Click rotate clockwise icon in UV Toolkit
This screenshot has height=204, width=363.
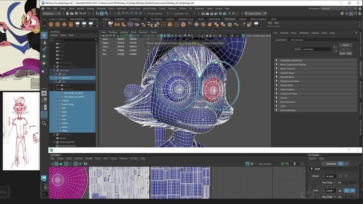(x=346, y=176)
